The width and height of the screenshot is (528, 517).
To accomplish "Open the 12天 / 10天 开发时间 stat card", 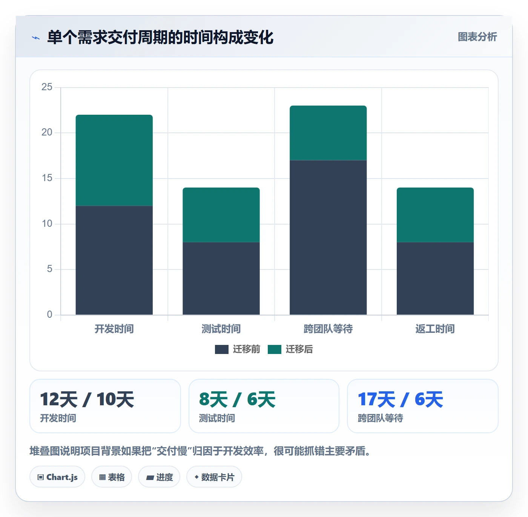I will pos(105,406).
